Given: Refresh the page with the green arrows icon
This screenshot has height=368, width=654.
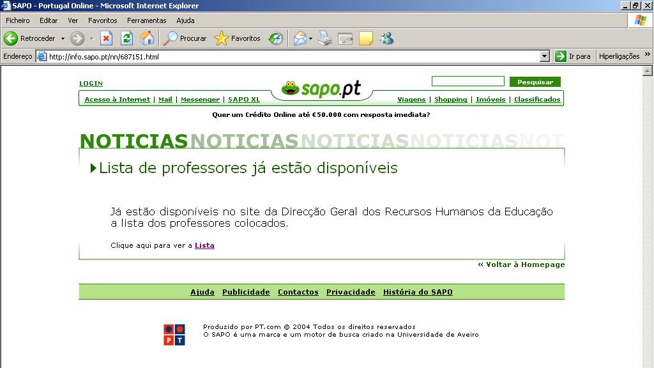Looking at the screenshot, I should (127, 38).
